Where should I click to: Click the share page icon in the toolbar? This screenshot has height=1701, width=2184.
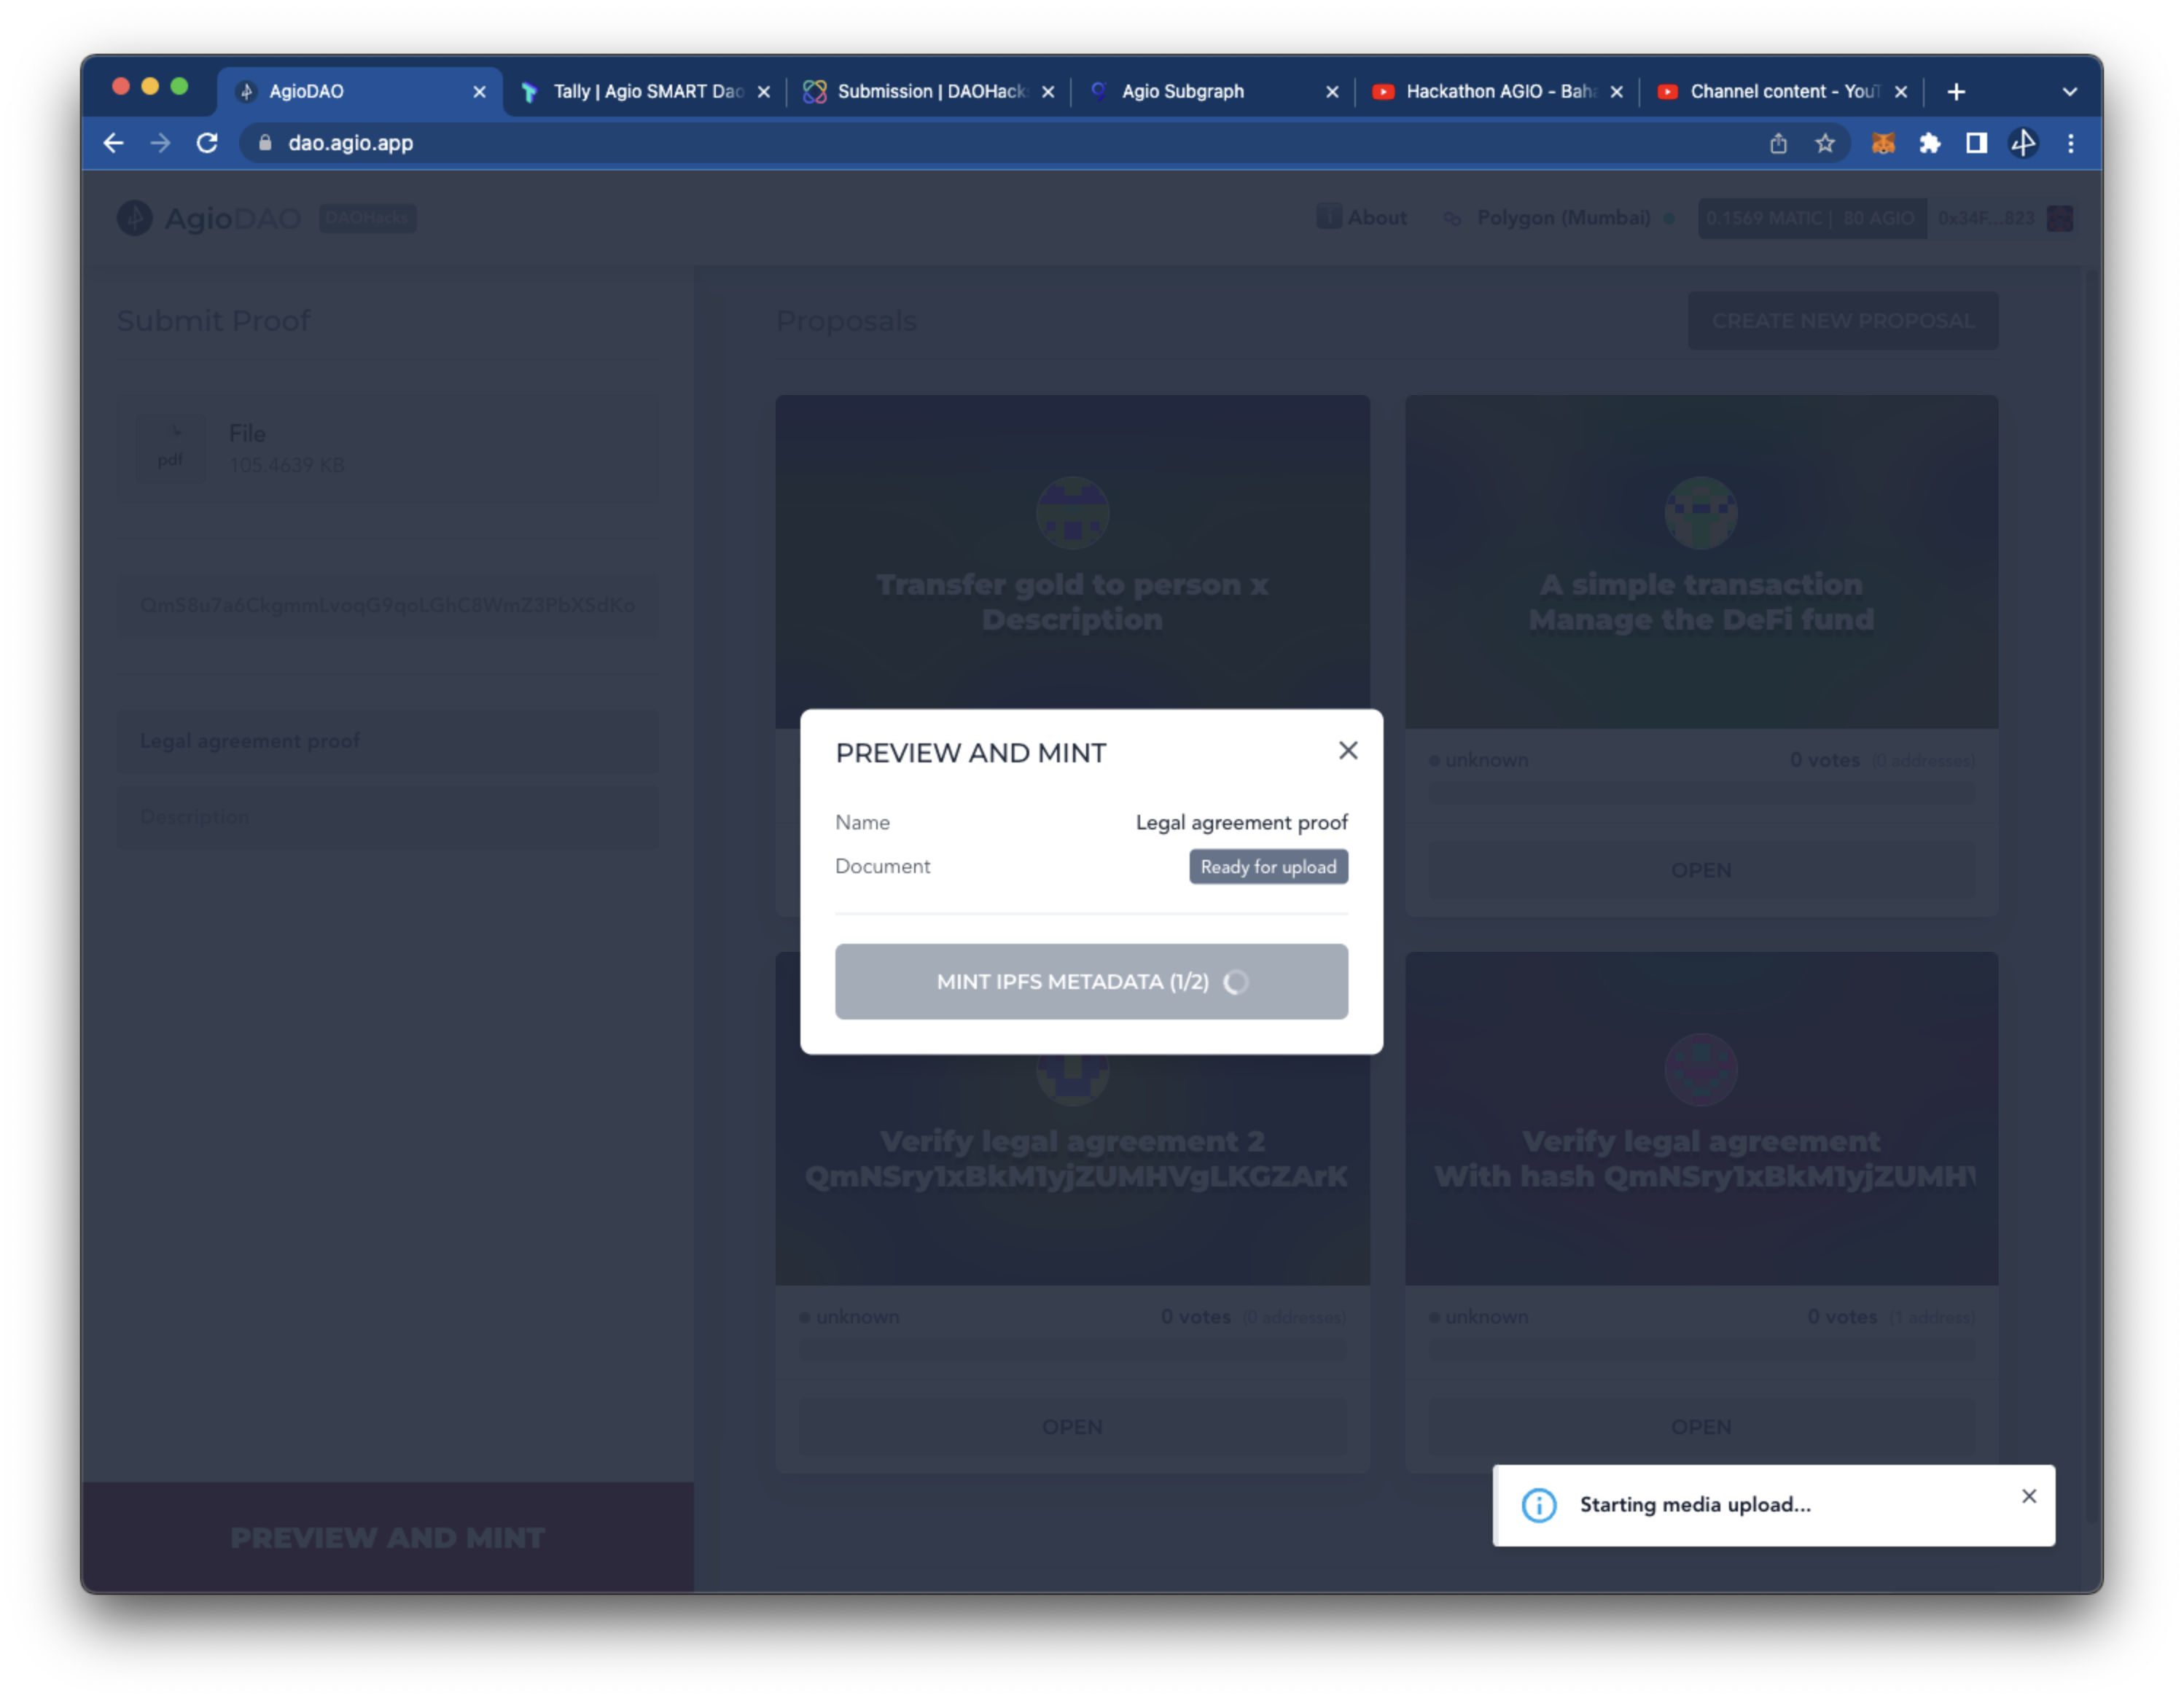tap(1778, 143)
